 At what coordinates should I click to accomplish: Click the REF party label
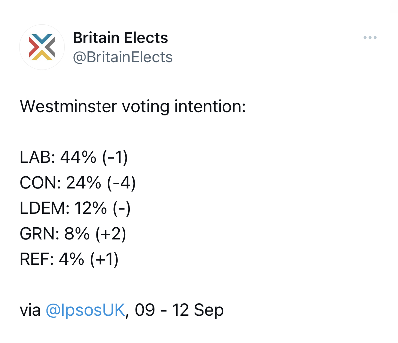click(x=37, y=259)
